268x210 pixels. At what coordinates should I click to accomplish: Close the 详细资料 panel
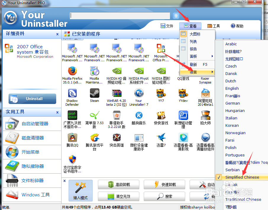57,34
